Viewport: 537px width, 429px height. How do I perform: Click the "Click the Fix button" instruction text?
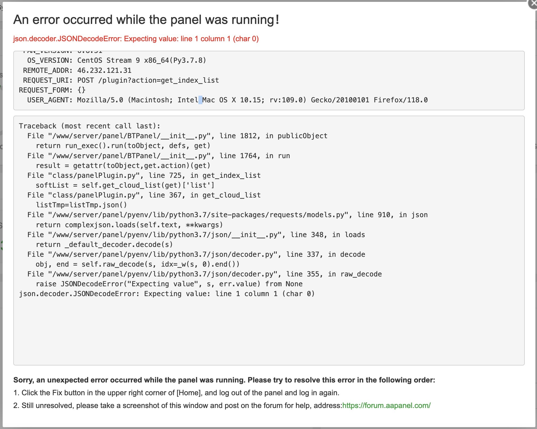point(176,393)
